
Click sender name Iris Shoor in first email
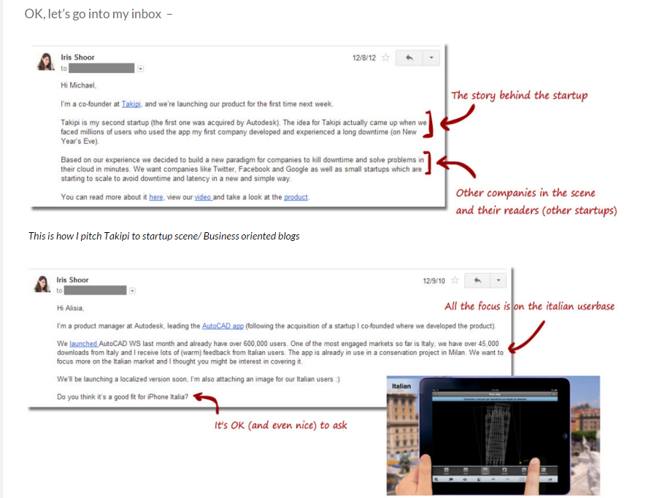77,57
